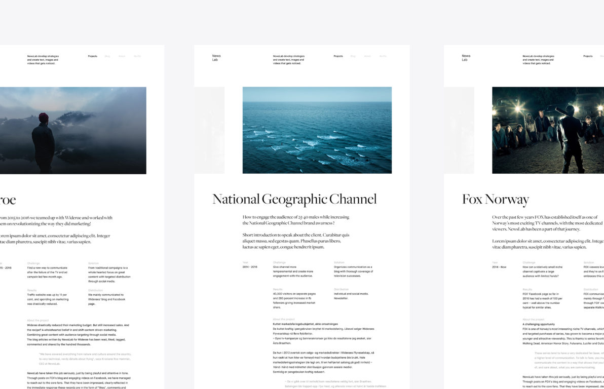The image size is (604, 389).
Task: Open About in the National Geographic page nav
Action: point(367,56)
